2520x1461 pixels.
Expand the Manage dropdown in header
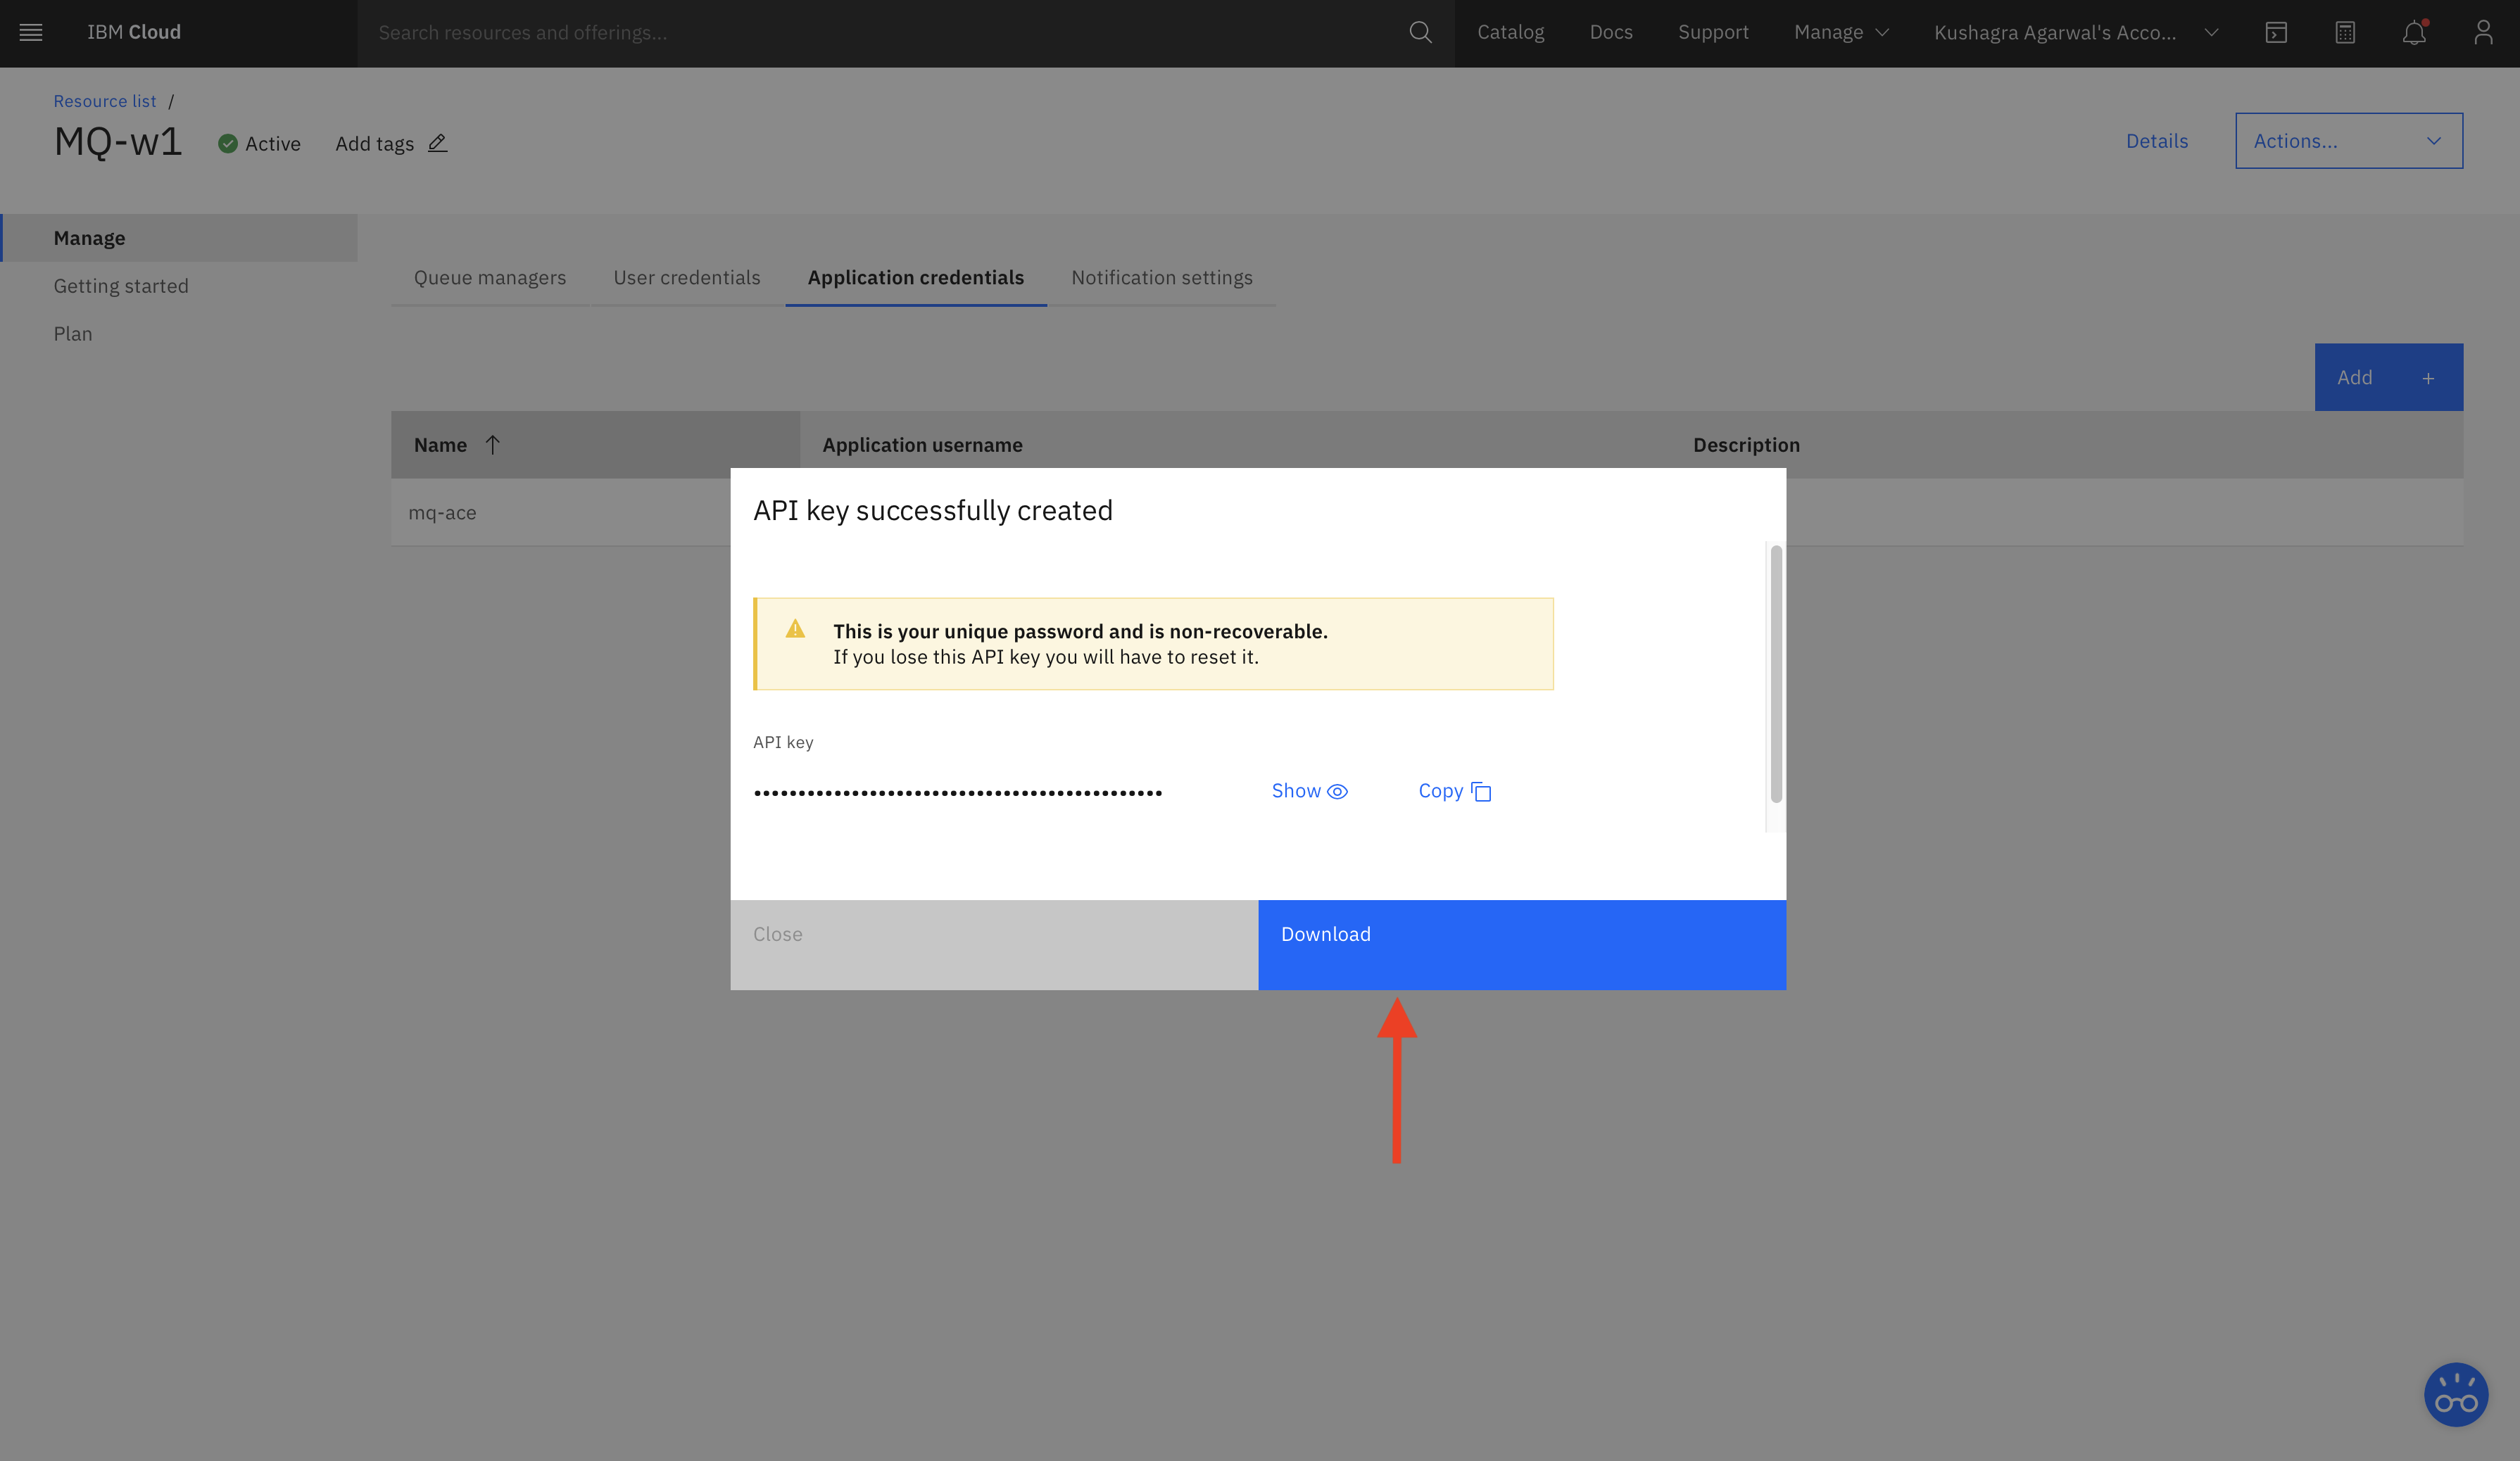pos(1841,32)
